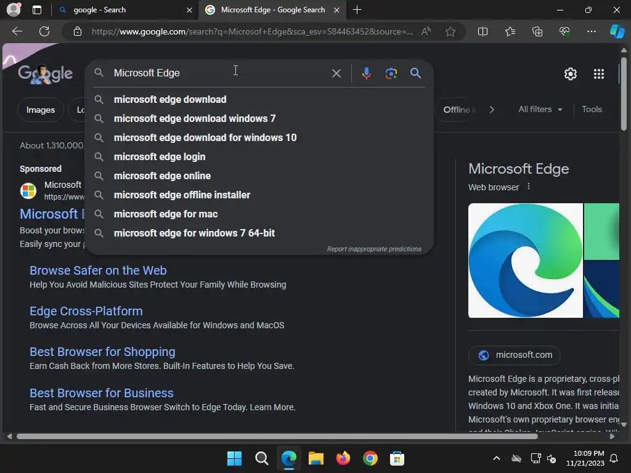The height and width of the screenshot is (473, 631).
Task: Click the vertical page scrollbar thumb
Action: (624, 94)
